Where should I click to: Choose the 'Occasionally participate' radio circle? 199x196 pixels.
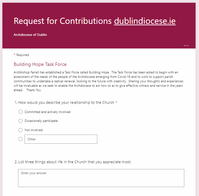pyautogui.click(x=20, y=121)
